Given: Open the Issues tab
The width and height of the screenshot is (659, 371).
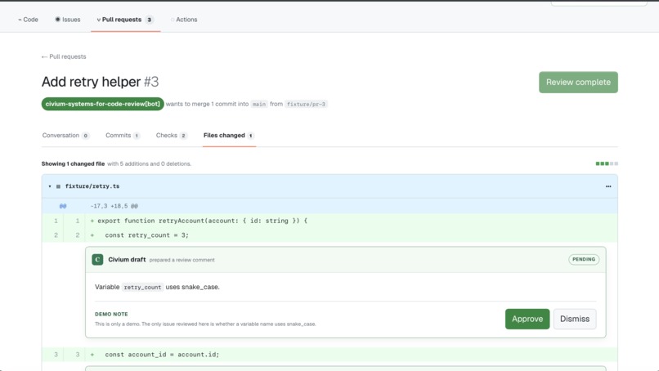Looking at the screenshot, I should pyautogui.click(x=68, y=20).
